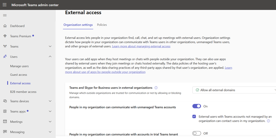
Task: Click the Messaging chat icon
Action: coord(5,132)
